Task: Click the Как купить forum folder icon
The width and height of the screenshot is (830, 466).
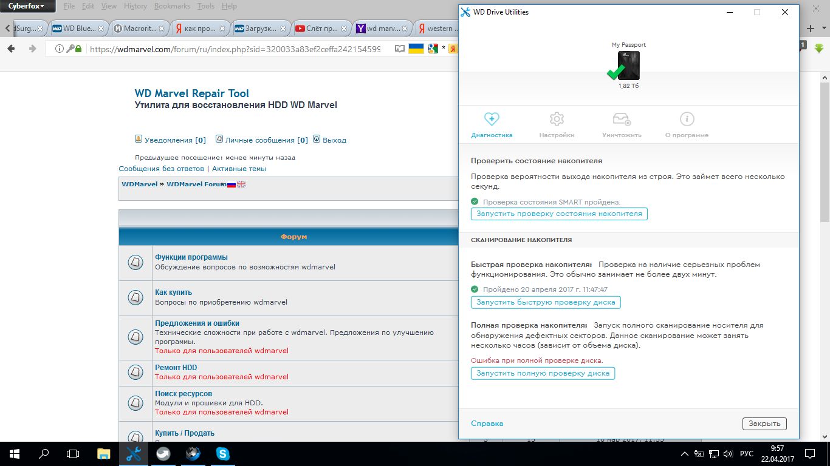Action: [x=135, y=297]
